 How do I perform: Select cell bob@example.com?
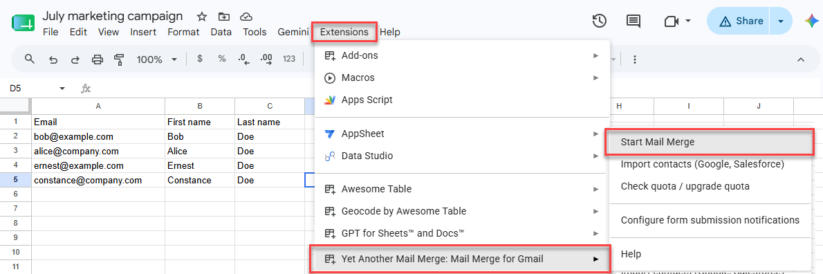pos(98,136)
